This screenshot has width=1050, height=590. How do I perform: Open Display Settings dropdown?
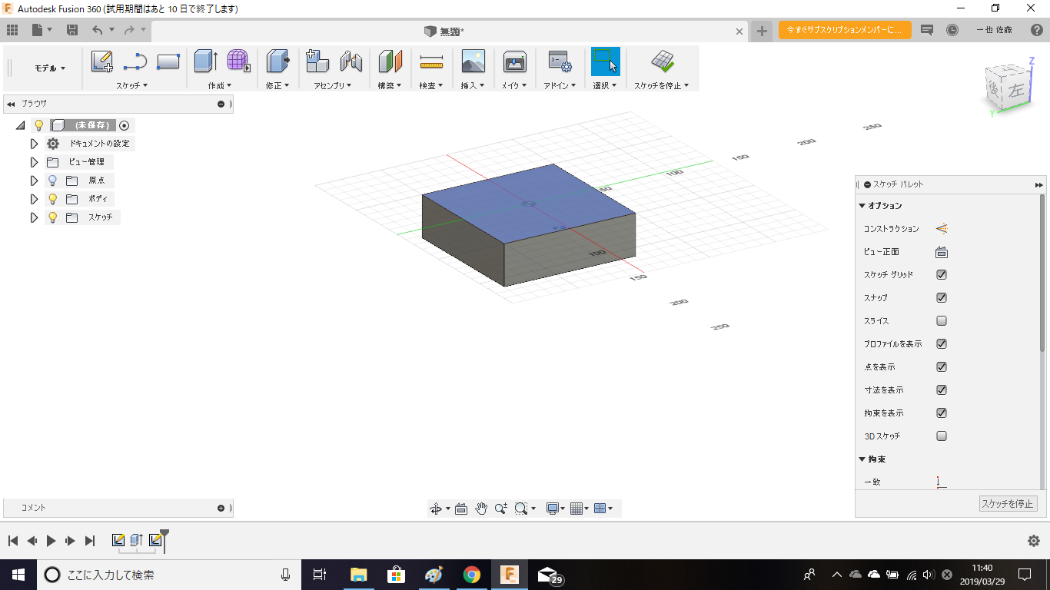(x=554, y=509)
